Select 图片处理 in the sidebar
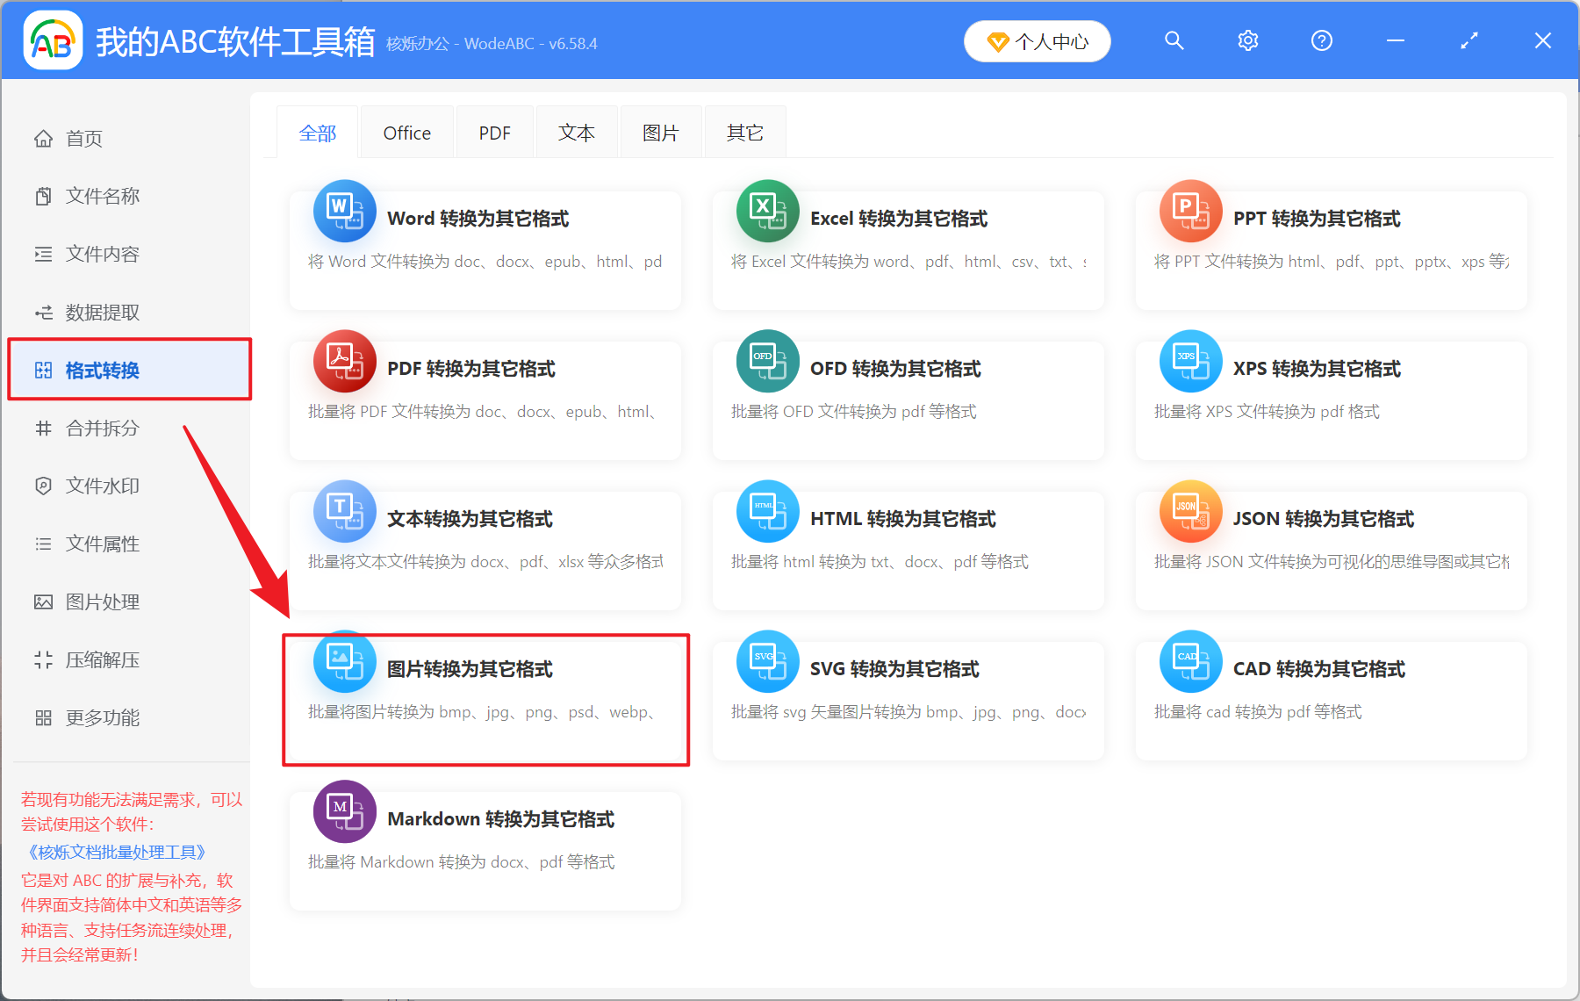This screenshot has width=1580, height=1001. click(x=101, y=601)
